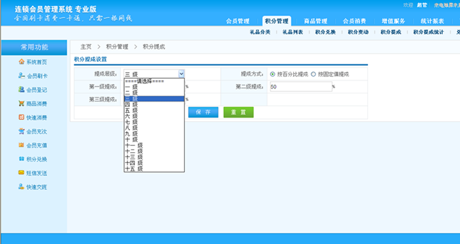Open the 快速交班 shift handover icon
Viewport: 460px width, 244px height.
[x=22, y=186]
